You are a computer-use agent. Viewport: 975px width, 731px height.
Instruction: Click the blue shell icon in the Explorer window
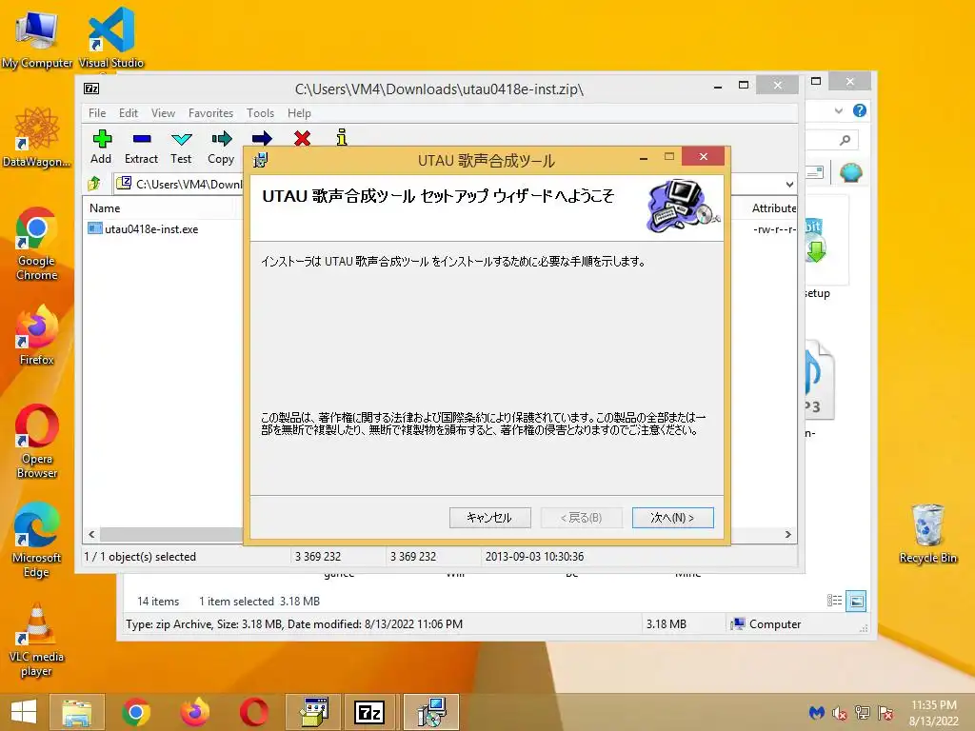pyautogui.click(x=850, y=172)
